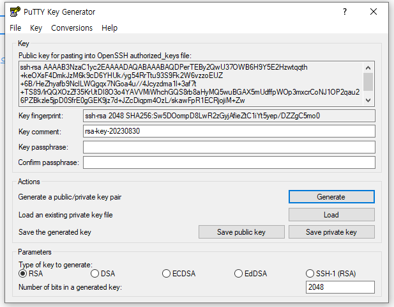This screenshot has height=307, width=394.
Task: Click the question mark help button
Action: click(345, 12)
